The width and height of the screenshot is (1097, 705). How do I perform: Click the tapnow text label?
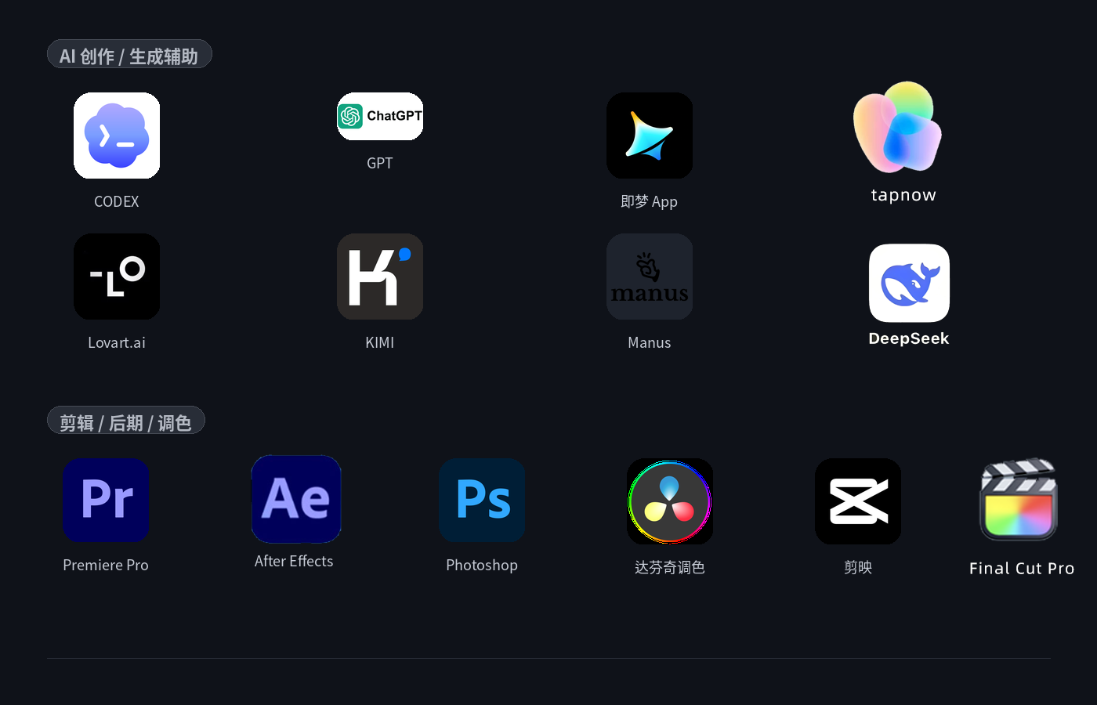(903, 195)
